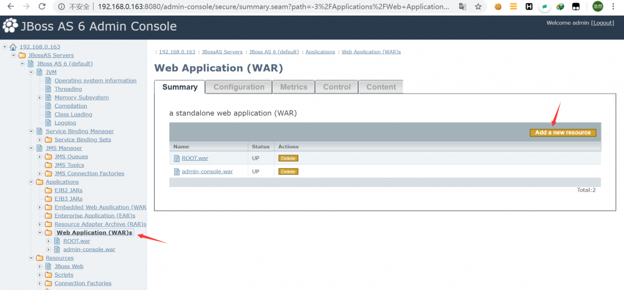Click the browser forward arrow
Image resolution: width=624 pixels, height=290 pixels.
26,7
